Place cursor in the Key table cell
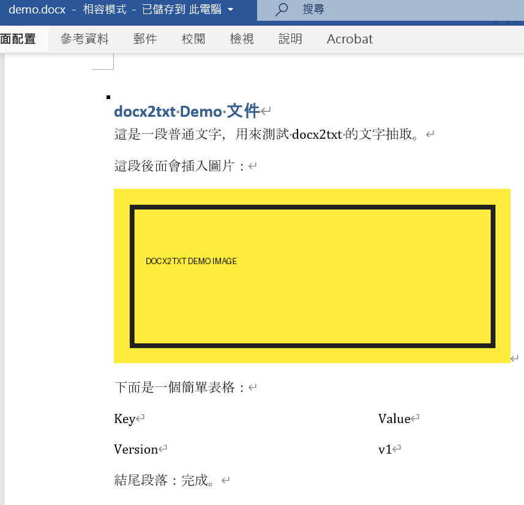 (125, 419)
